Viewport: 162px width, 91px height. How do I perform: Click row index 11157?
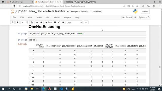[32, 74]
